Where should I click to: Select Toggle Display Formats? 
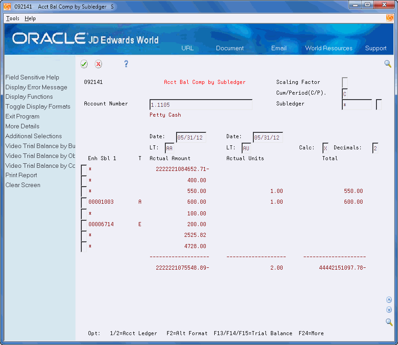[38, 106]
